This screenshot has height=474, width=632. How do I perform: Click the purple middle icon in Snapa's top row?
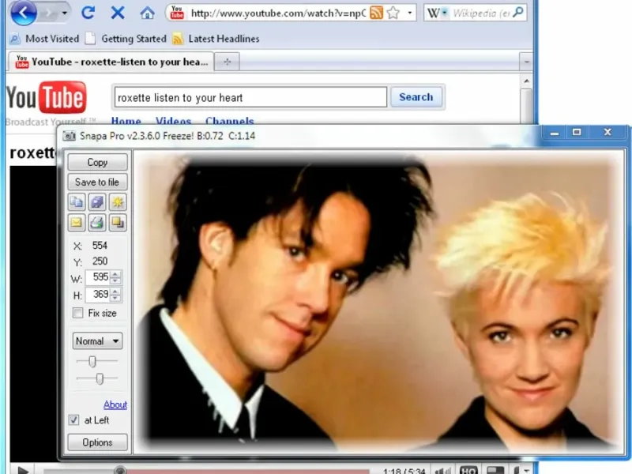click(x=97, y=202)
